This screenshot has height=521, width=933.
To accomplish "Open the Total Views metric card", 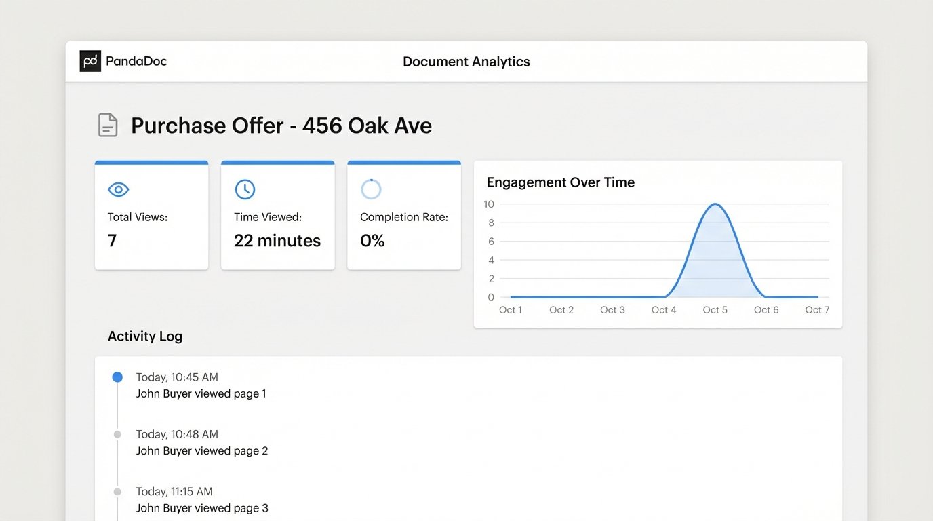I will pos(151,215).
